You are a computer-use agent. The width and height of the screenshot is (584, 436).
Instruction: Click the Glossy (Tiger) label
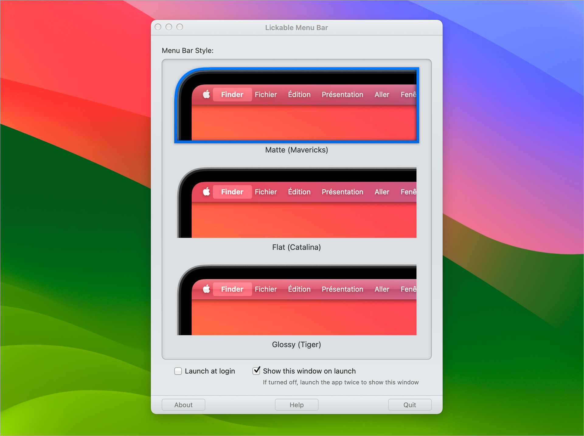(x=297, y=345)
